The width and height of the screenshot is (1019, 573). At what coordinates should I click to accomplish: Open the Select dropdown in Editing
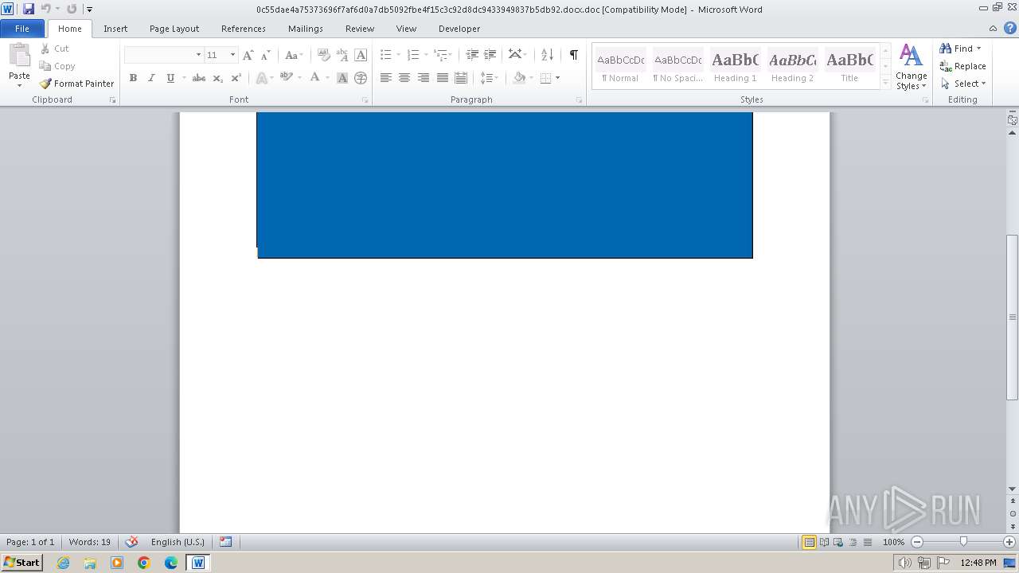pyautogui.click(x=963, y=84)
